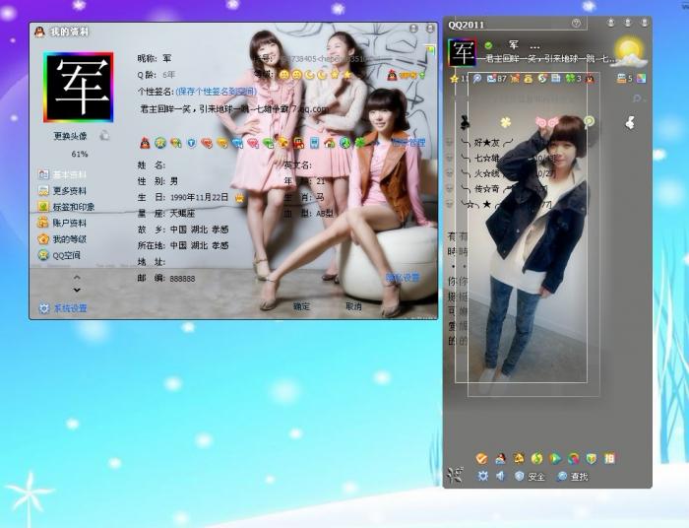The width and height of the screenshot is (689, 528).
Task: Click the large 军 avatar in profile
Action: coord(78,87)
